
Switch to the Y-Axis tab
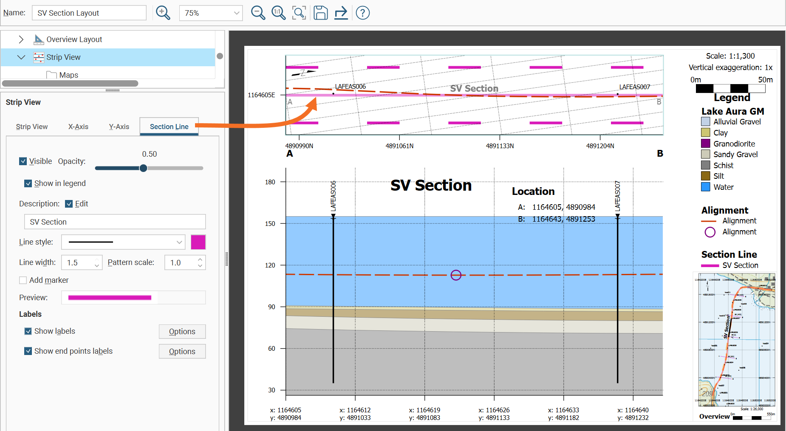coord(119,127)
